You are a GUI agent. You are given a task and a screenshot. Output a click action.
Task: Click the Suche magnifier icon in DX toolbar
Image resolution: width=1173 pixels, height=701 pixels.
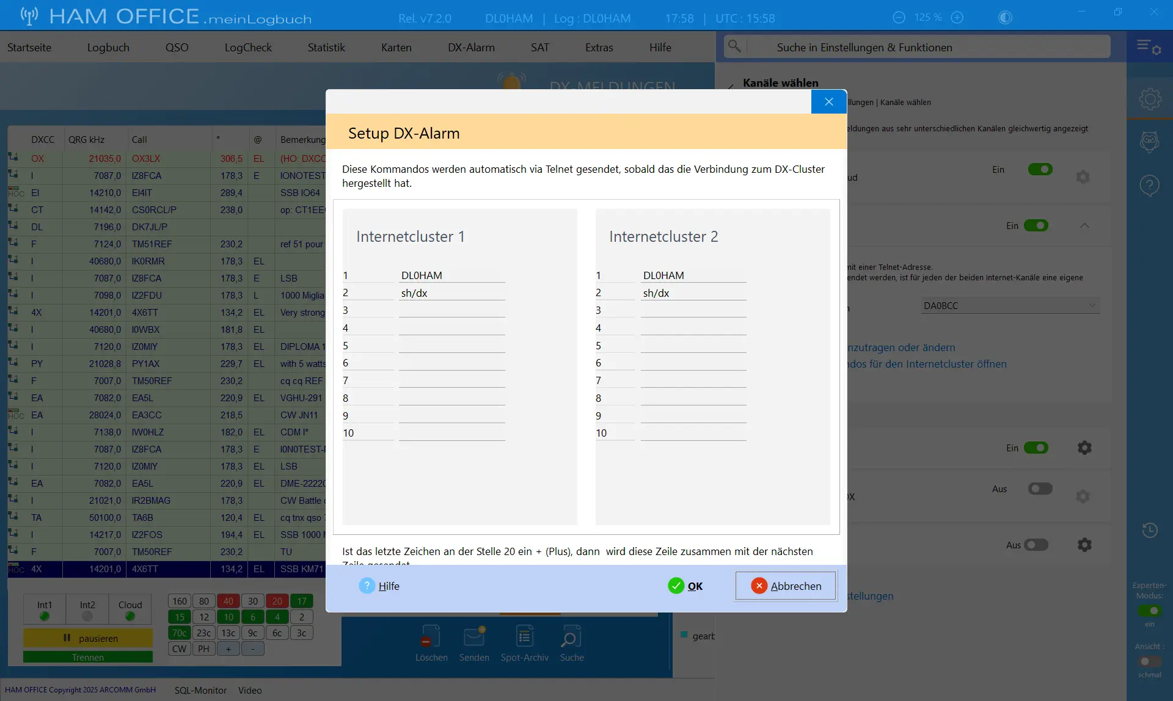point(571,637)
